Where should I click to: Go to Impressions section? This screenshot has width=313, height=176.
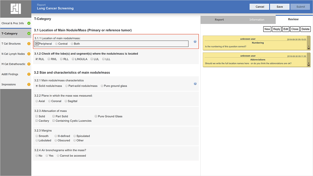16,84
